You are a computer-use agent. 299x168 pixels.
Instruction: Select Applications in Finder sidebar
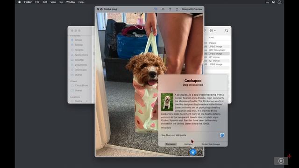(81, 55)
